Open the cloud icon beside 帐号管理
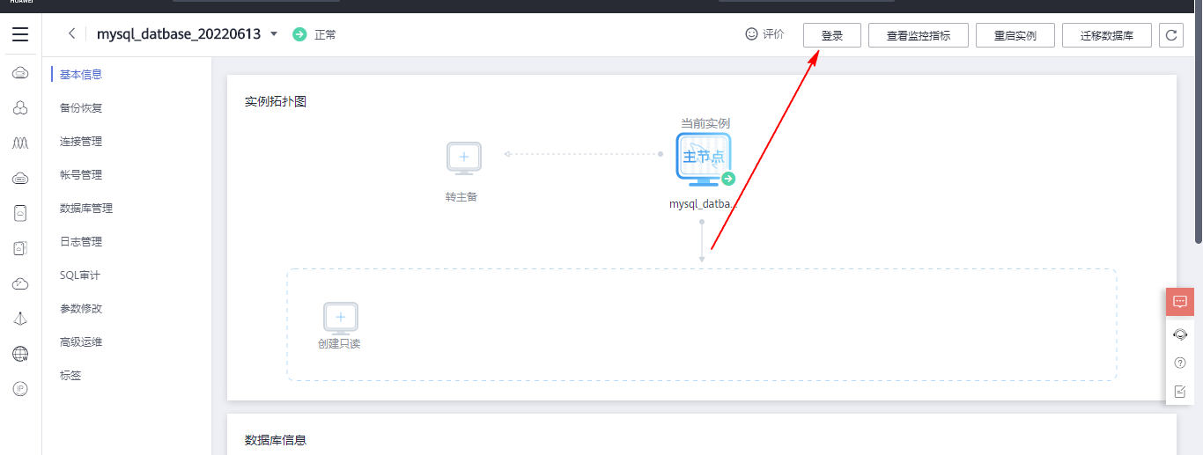 pos(20,178)
